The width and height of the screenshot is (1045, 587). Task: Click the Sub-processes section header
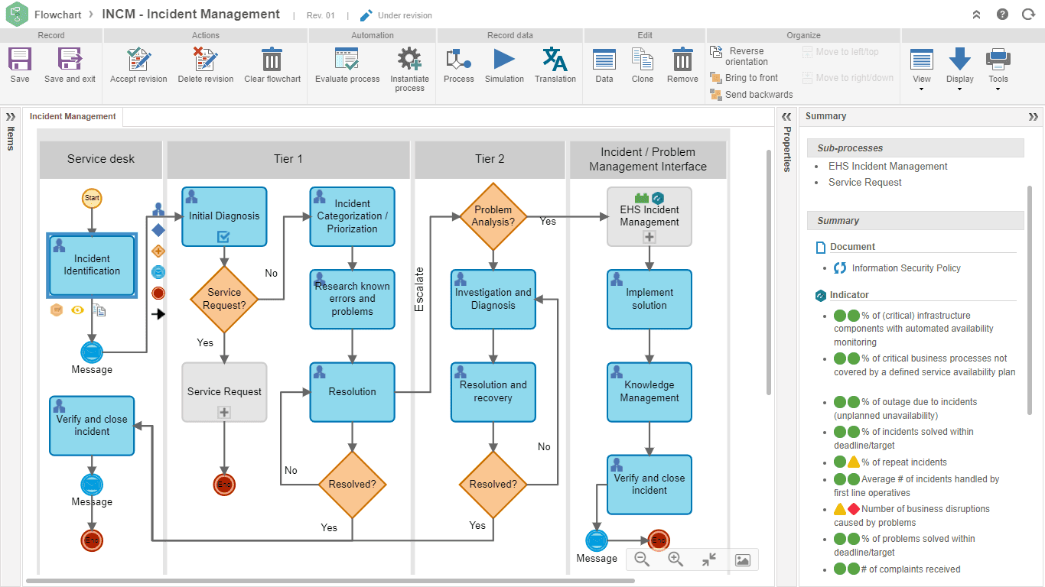pyautogui.click(x=915, y=148)
